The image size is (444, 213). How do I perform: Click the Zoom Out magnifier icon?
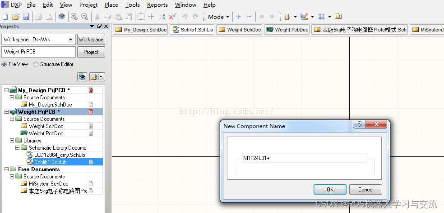click(x=84, y=17)
